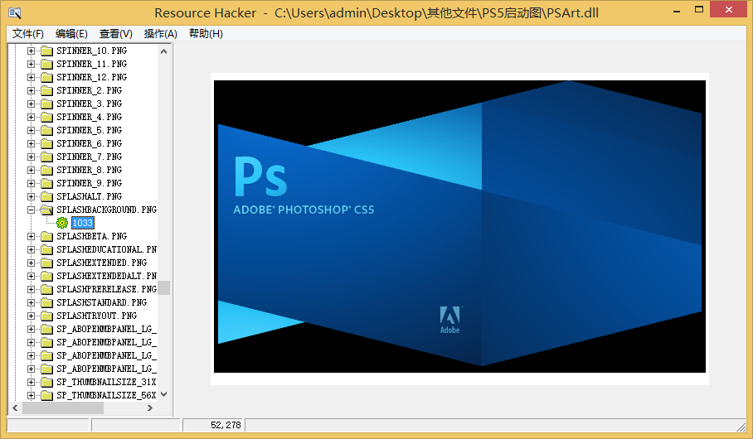
Task: Select the SPLASHBETA.PNG entry
Action: (92, 237)
